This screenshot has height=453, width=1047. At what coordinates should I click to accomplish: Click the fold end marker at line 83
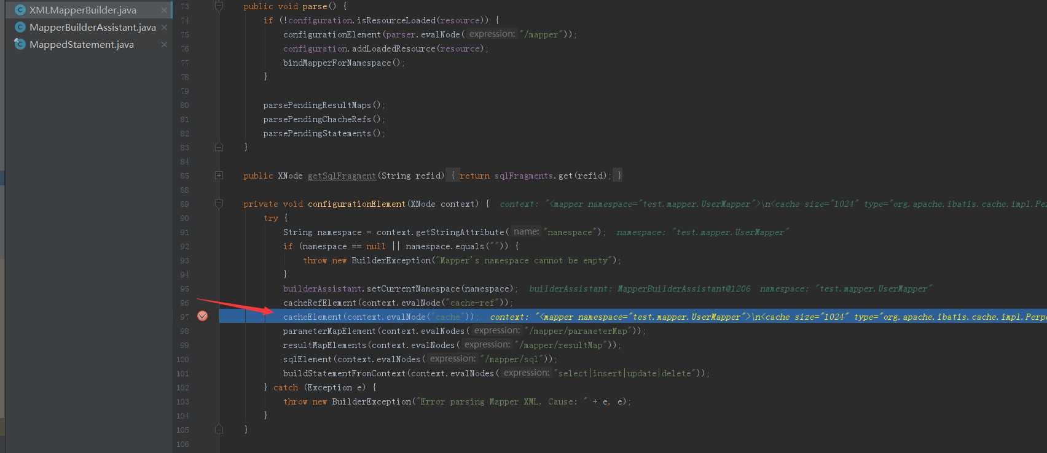219,147
